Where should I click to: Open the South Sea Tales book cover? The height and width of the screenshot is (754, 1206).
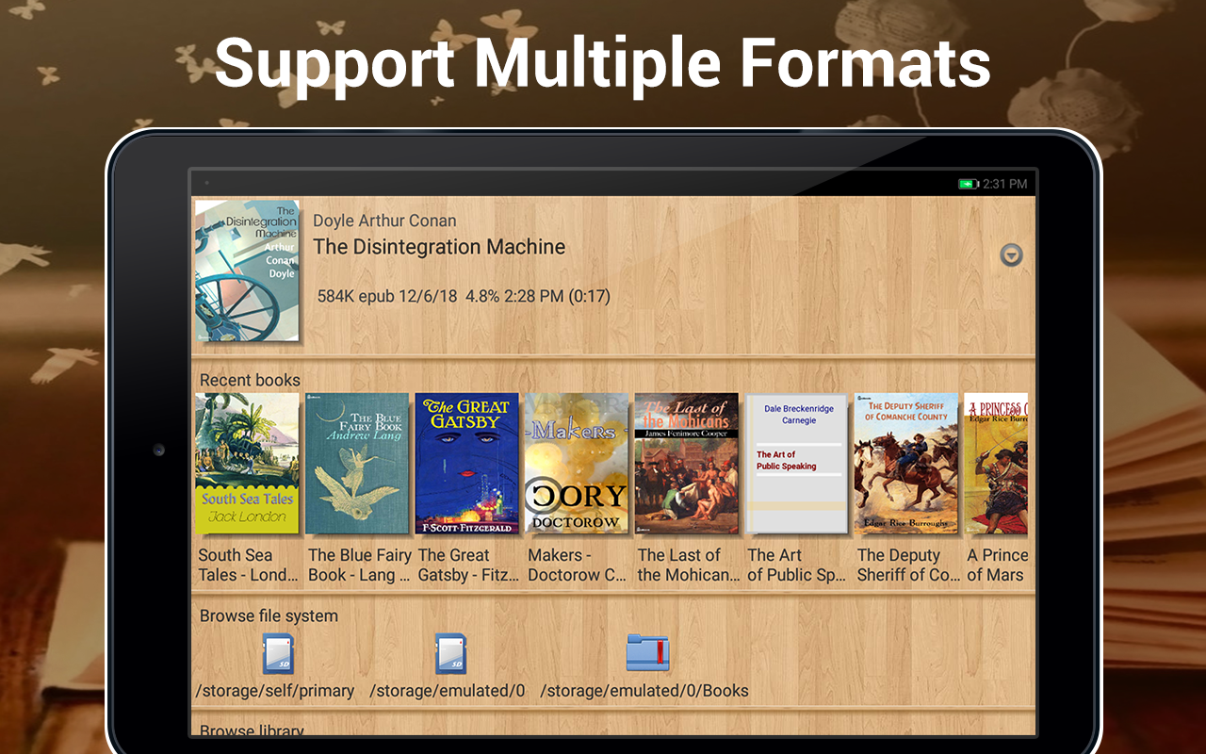tap(247, 464)
